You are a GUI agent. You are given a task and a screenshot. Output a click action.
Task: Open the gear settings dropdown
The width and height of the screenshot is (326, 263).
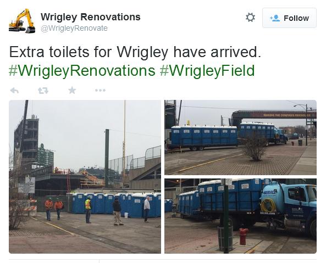tap(250, 18)
